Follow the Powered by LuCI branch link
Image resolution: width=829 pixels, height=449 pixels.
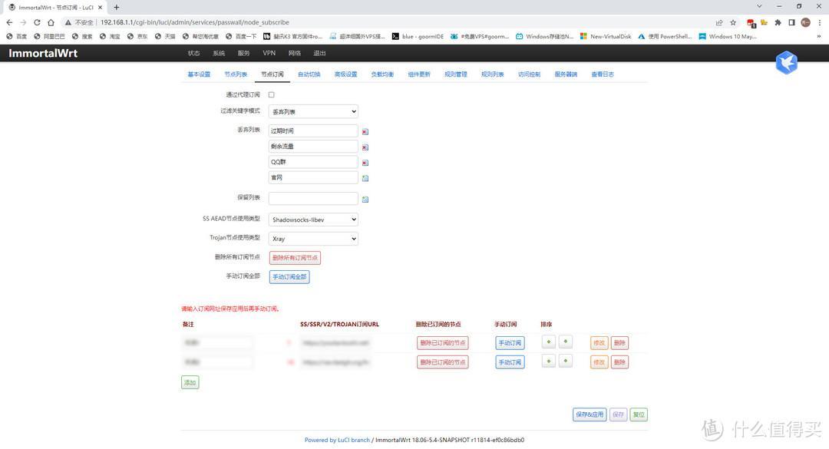[338, 440]
